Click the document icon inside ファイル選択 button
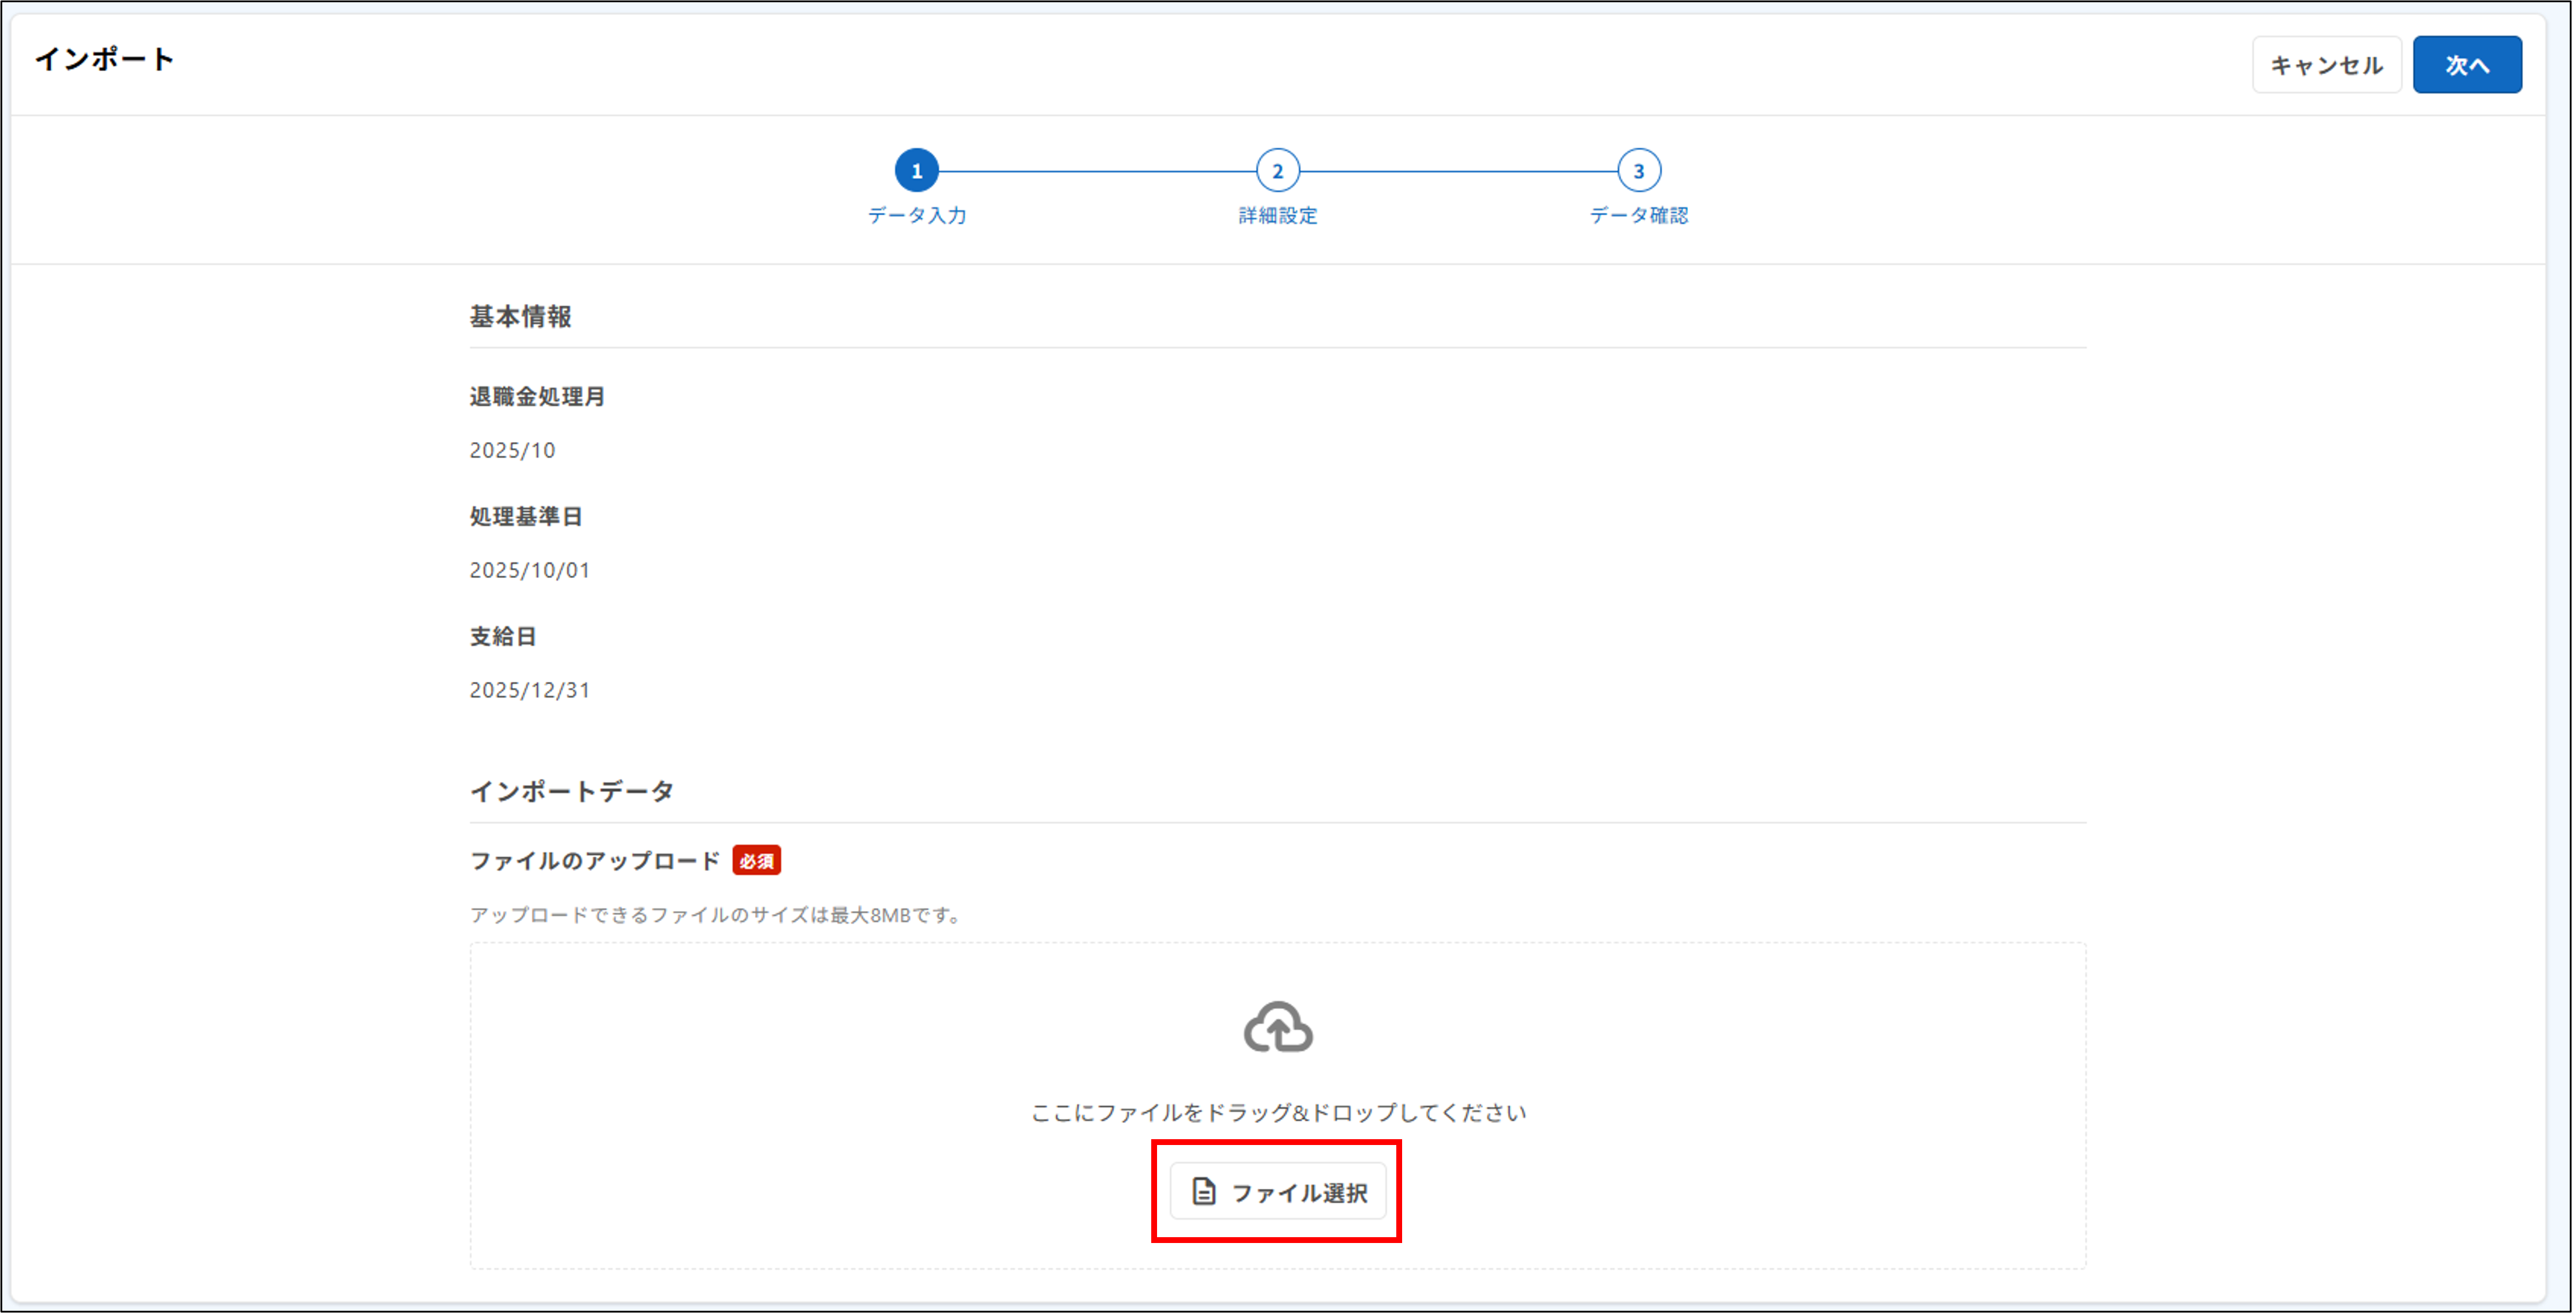Screen dimensions: 2572x1313 (x=1203, y=1190)
